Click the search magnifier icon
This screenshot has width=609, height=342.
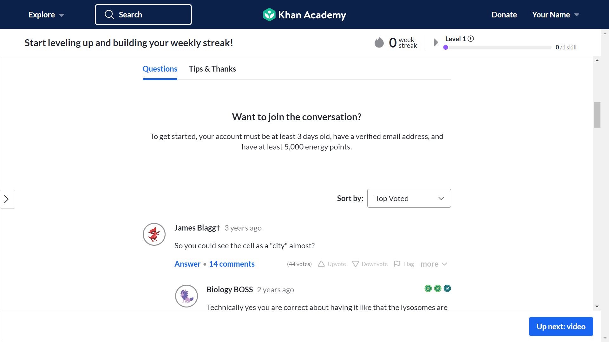point(109,15)
